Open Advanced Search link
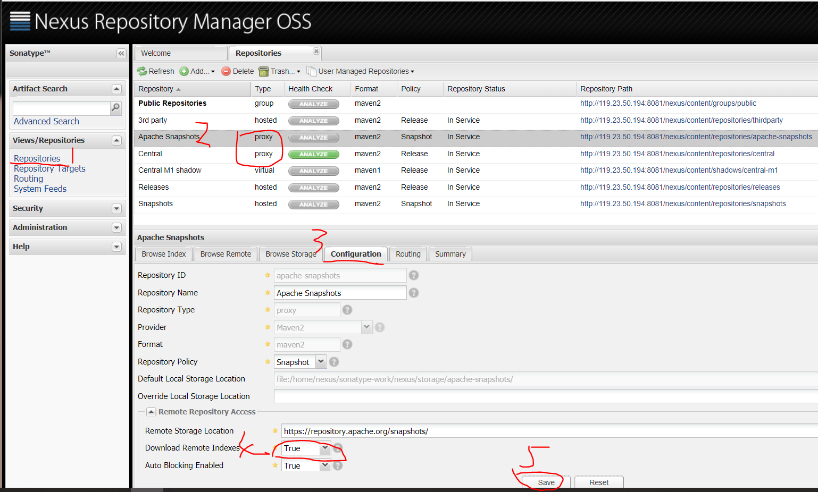 46,121
